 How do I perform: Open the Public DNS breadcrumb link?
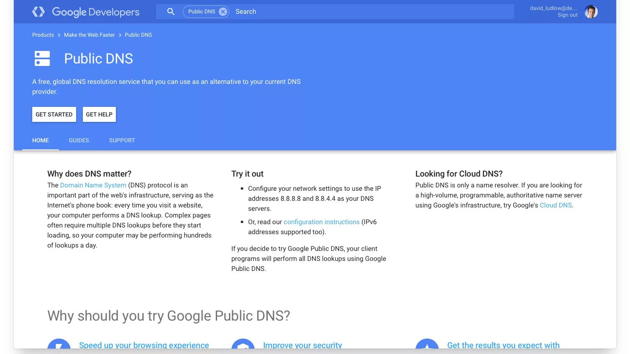138,35
